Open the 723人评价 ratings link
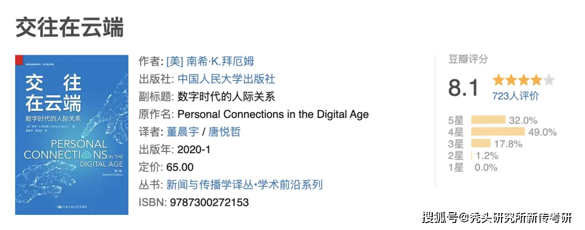Viewport: 585px width, 230px height. point(515,96)
